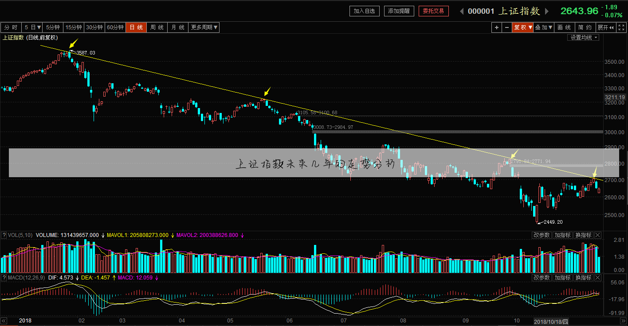The height and width of the screenshot is (326, 628).
Task: Click the MACD: 12.059 reading
Action: click(135, 278)
